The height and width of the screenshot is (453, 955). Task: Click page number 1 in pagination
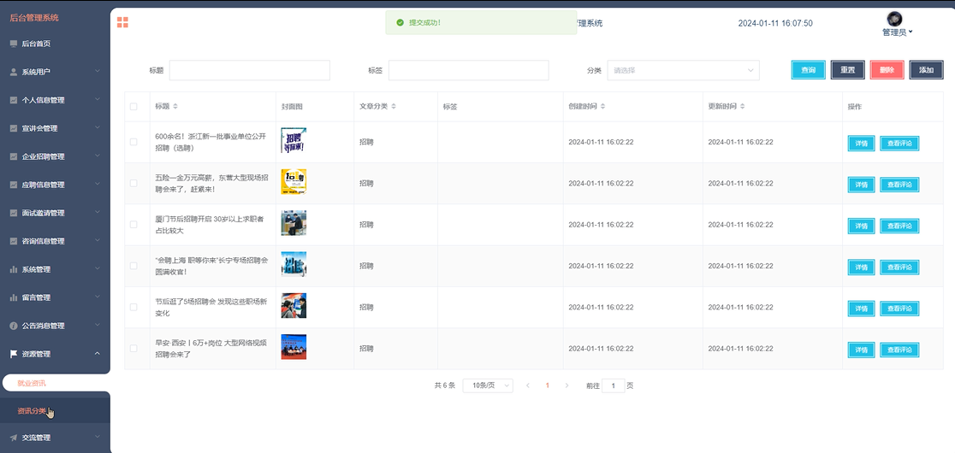coord(548,385)
